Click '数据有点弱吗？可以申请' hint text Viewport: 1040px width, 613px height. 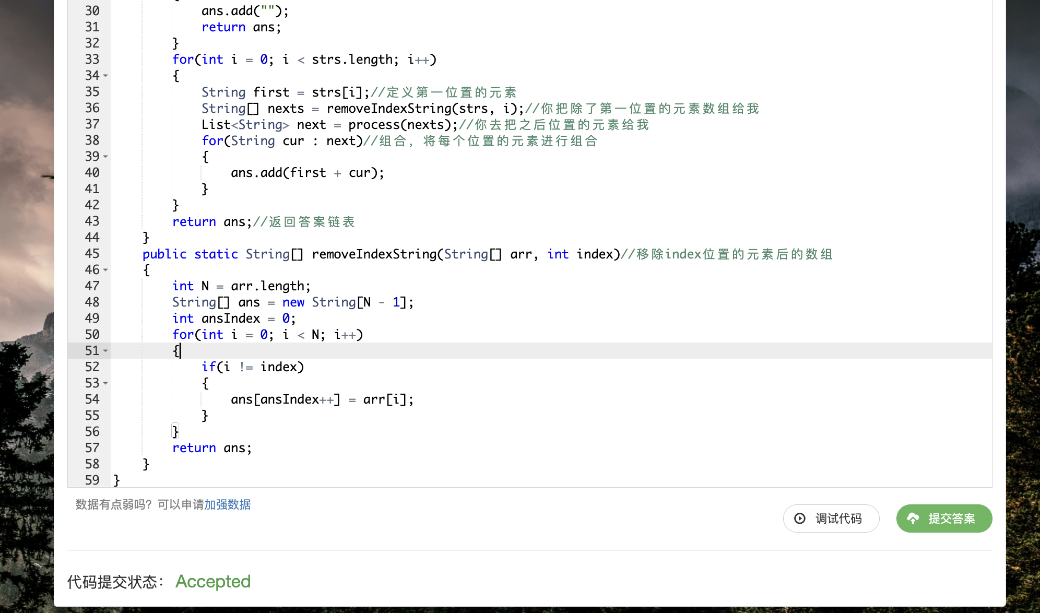(139, 504)
